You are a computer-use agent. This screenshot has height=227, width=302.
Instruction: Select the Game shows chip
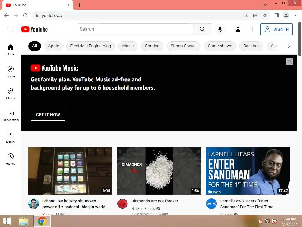[x=220, y=46]
